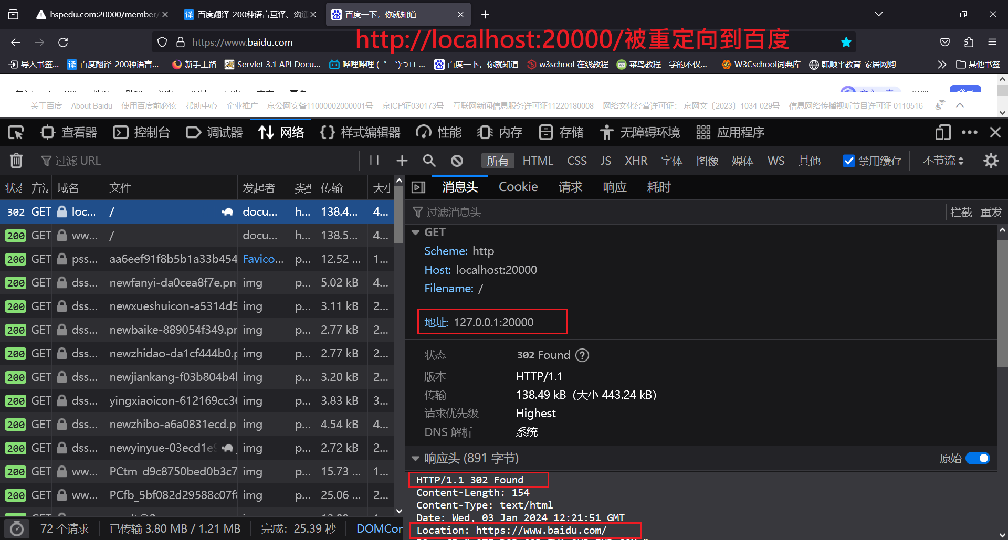Focus the 过滤消息头 filter field
This screenshot has height=540, width=1008.
(677, 212)
